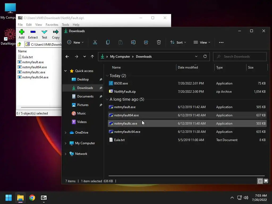The height and width of the screenshot is (204, 272).
Task: Go up one folder level arrow
Action: [92, 57]
